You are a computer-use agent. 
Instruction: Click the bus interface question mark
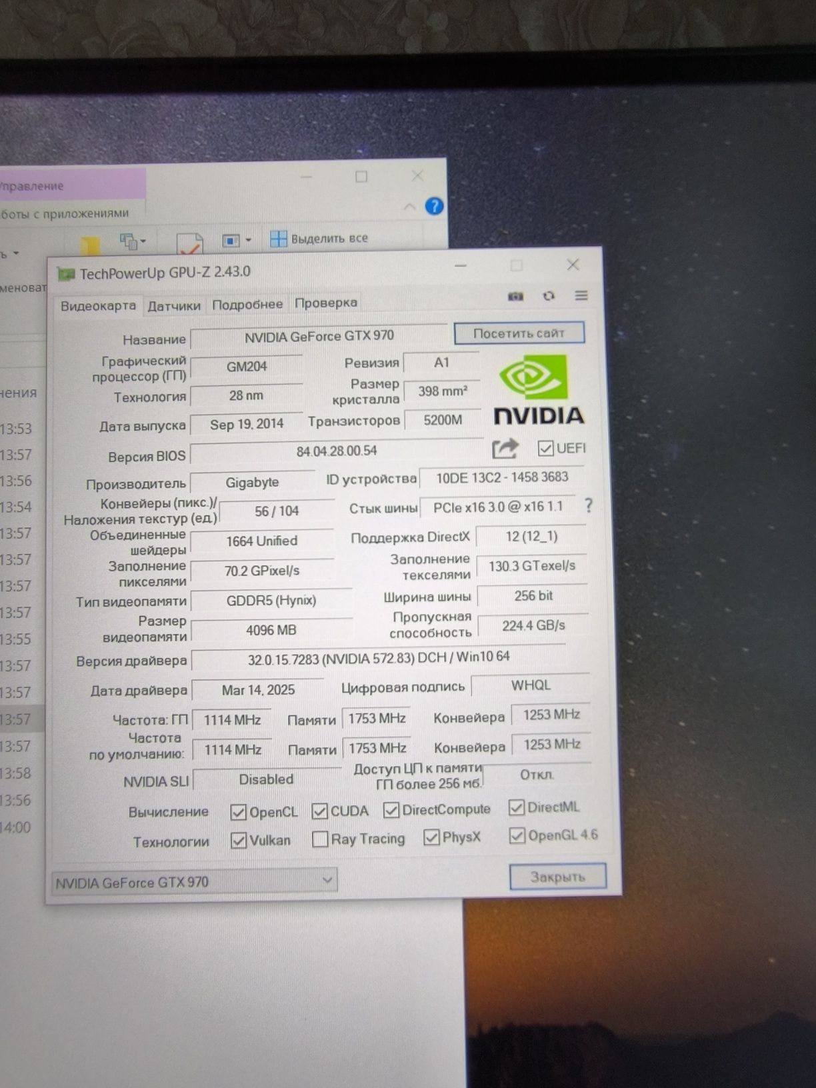588,505
